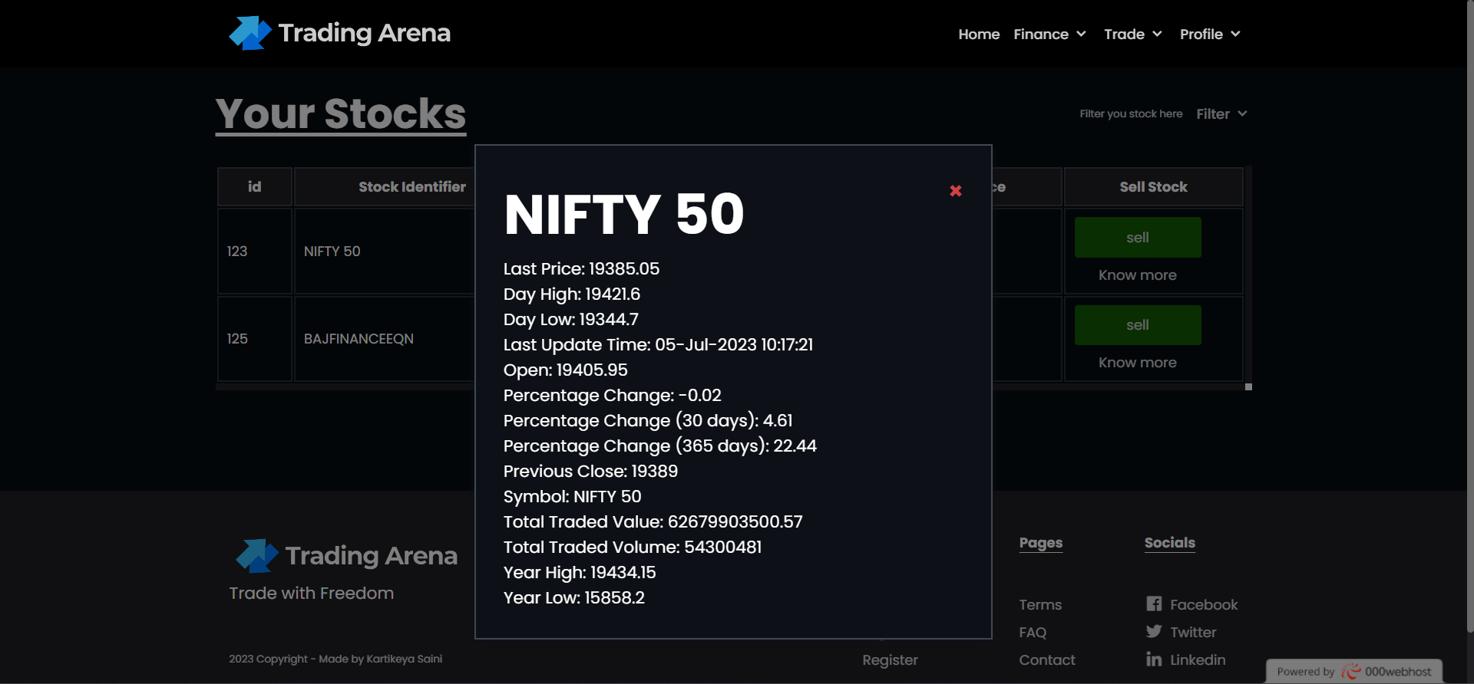
Task: Open the FAQ page link
Action: point(1033,632)
